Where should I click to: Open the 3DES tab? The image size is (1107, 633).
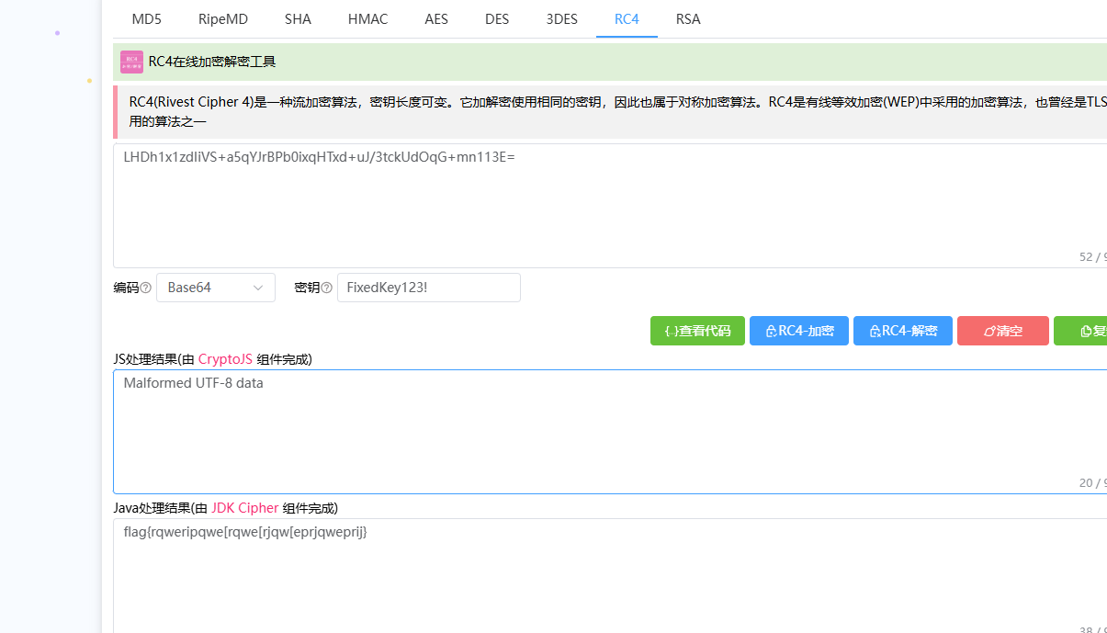(561, 19)
